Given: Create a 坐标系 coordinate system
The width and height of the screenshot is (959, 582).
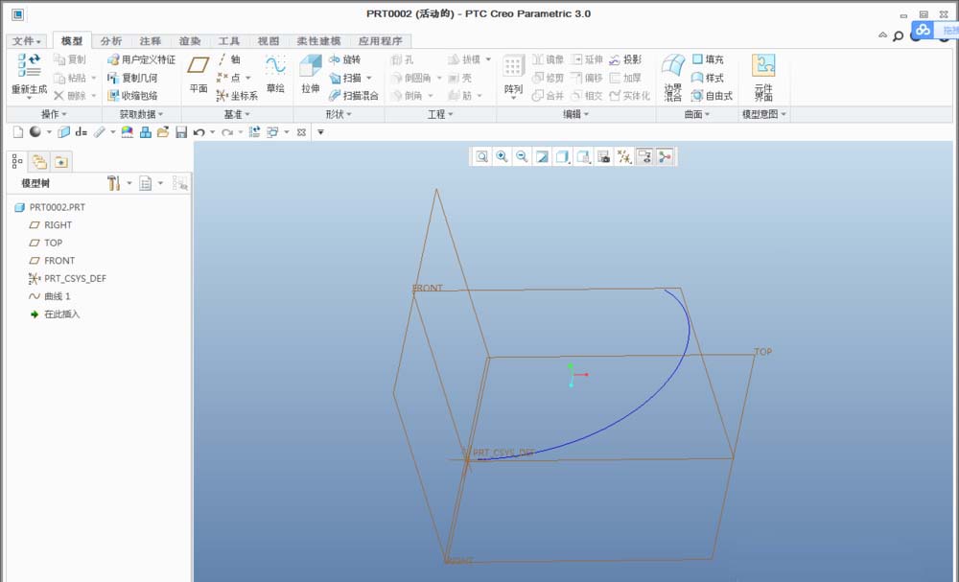Looking at the screenshot, I should [237, 95].
